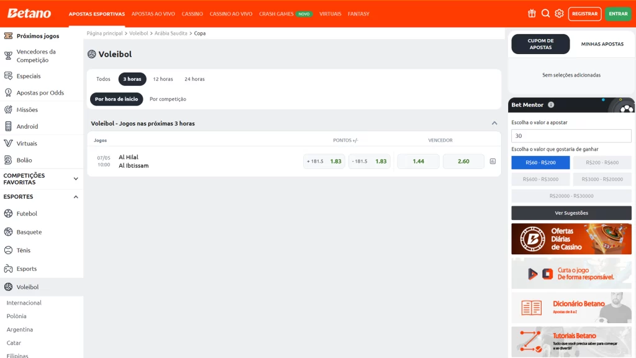The image size is (636, 358).
Task: Click the Voleibol ball icon in sidebar
Action: pyautogui.click(x=8, y=287)
